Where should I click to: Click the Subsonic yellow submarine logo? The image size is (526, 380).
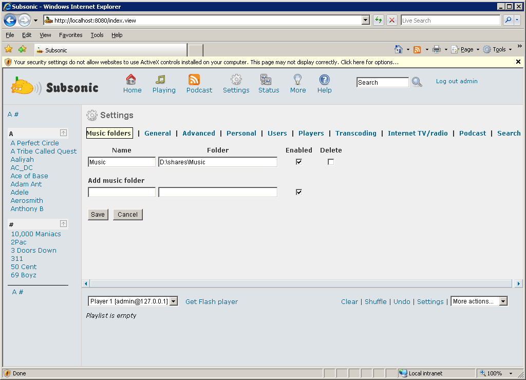click(x=26, y=86)
